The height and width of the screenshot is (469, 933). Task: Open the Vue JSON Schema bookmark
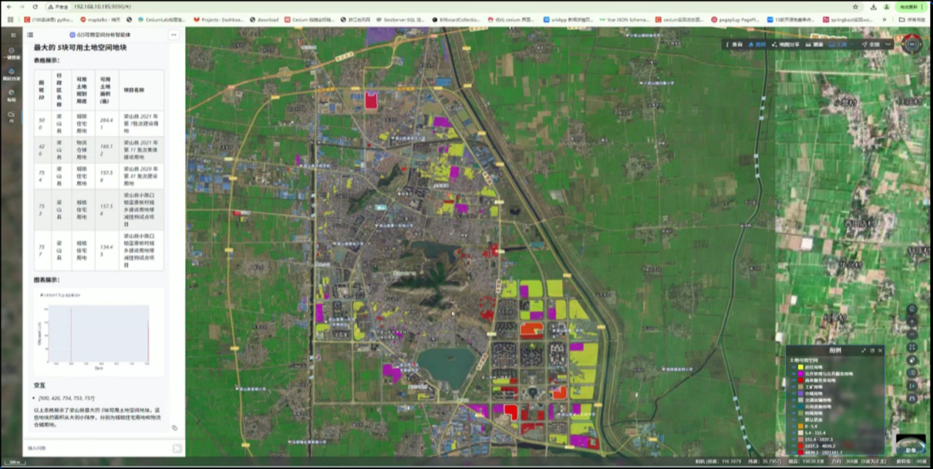coord(624,20)
